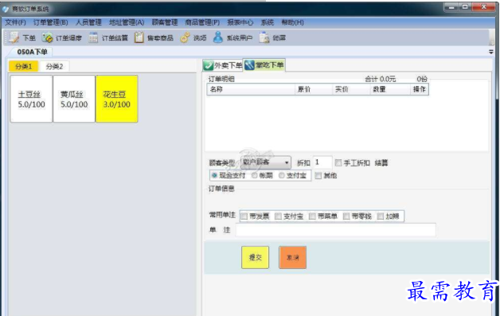The image size is (504, 316).
Task: Click the 单注 remarks text field
Action: tap(335, 230)
